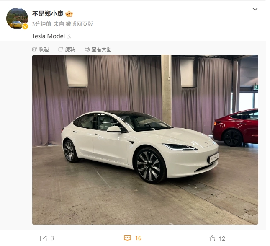This screenshot has width=270, height=246.
Task: Click the 旋转 rotate icon
Action: pyautogui.click(x=62, y=50)
